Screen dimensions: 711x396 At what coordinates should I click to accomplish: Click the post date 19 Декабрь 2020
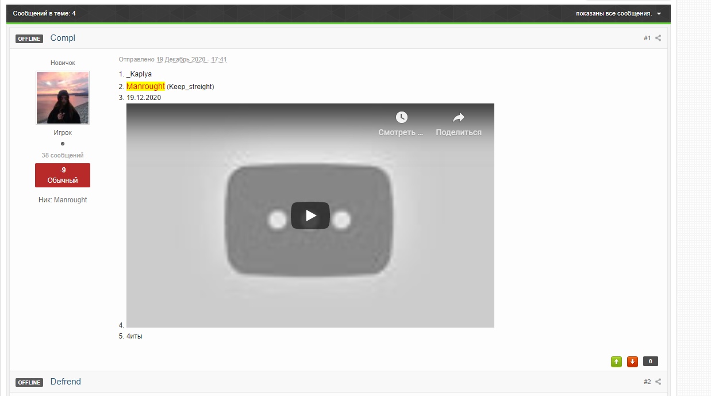pos(191,60)
